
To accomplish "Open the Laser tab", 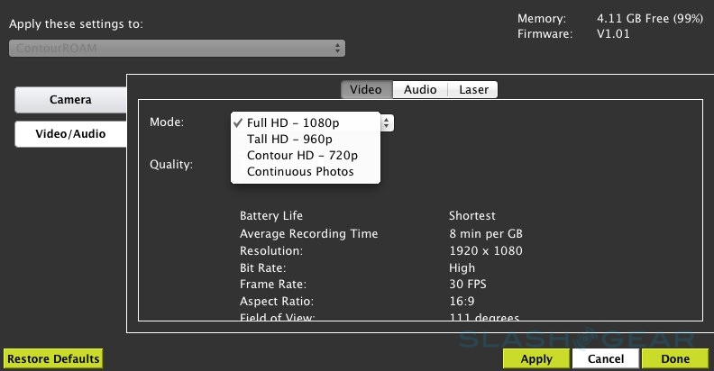I will [x=473, y=89].
